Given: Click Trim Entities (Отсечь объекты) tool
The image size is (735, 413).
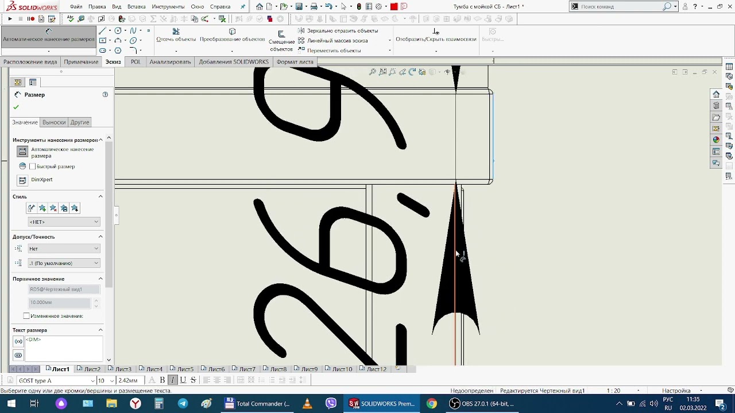Looking at the screenshot, I should tap(176, 36).
